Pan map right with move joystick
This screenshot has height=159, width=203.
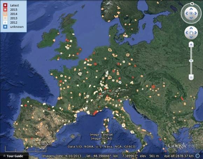196,33
